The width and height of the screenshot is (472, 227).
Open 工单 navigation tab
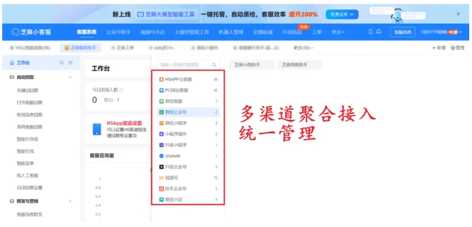[x=316, y=32]
